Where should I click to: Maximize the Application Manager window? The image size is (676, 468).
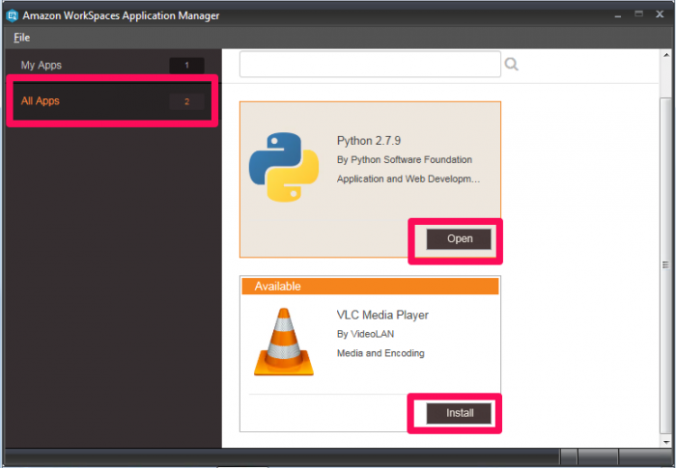coord(639,14)
